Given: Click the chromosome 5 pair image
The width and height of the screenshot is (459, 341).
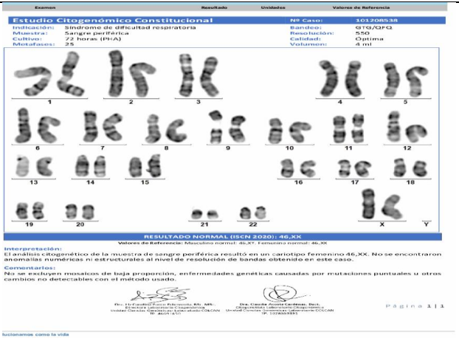Looking at the screenshot, I should click(x=404, y=78).
